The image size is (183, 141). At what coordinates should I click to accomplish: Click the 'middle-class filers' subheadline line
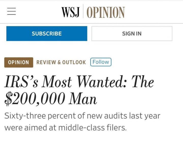[66, 128]
